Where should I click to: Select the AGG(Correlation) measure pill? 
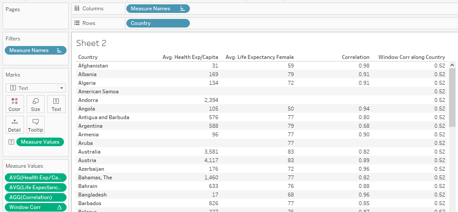tap(35, 197)
